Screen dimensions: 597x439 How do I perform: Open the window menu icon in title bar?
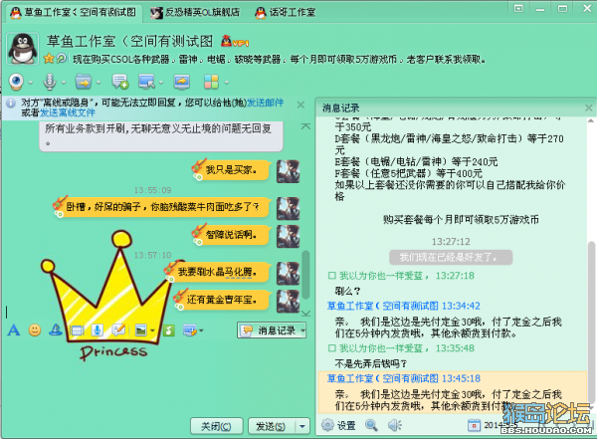click(x=518, y=8)
